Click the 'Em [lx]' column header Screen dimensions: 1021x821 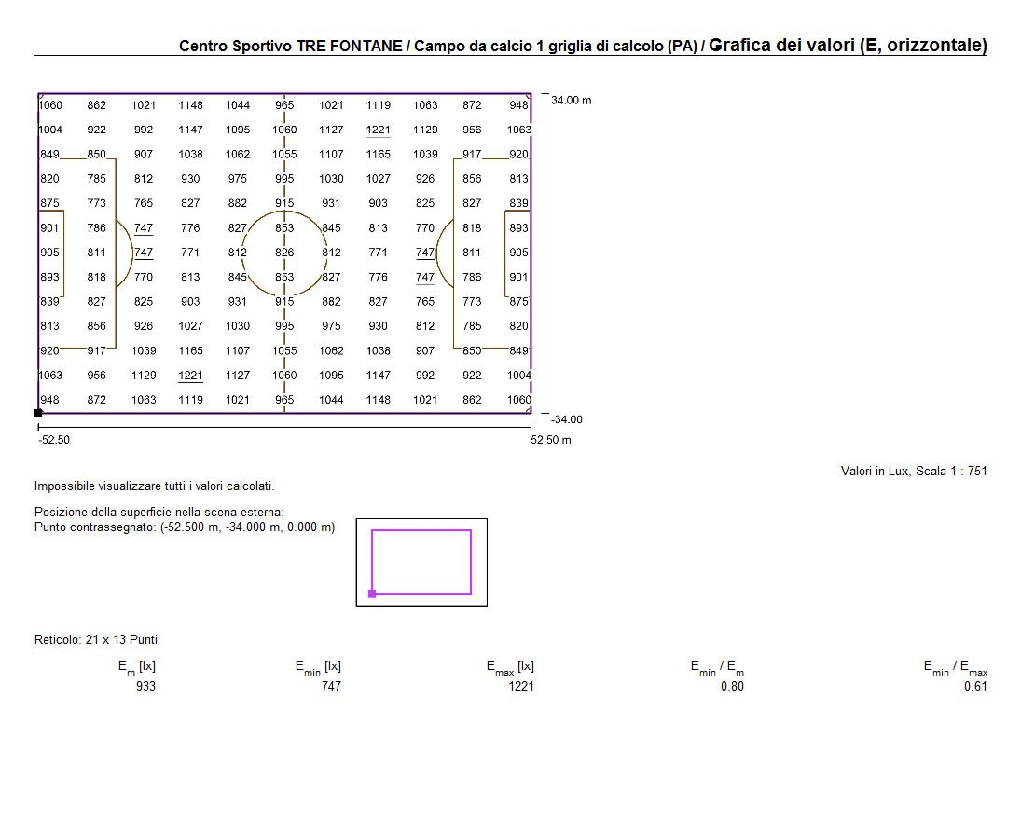pyautogui.click(x=137, y=667)
